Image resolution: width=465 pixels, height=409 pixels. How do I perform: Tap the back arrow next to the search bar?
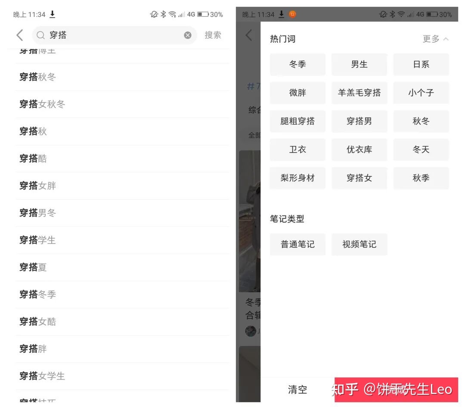point(20,35)
